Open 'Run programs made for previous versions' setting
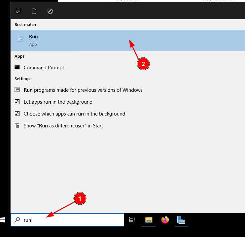This screenshot has height=237, width=245. (x=83, y=90)
